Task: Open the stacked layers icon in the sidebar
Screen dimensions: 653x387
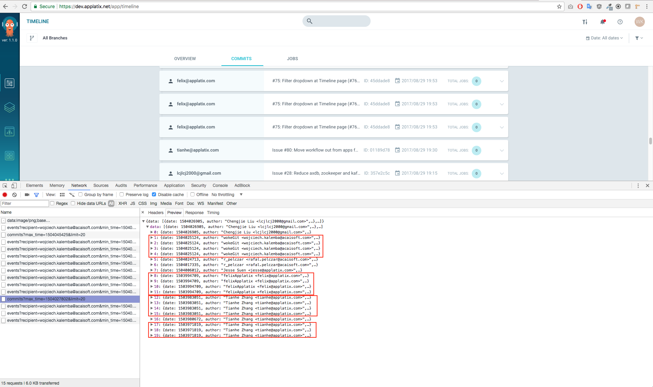Action: click(10, 107)
